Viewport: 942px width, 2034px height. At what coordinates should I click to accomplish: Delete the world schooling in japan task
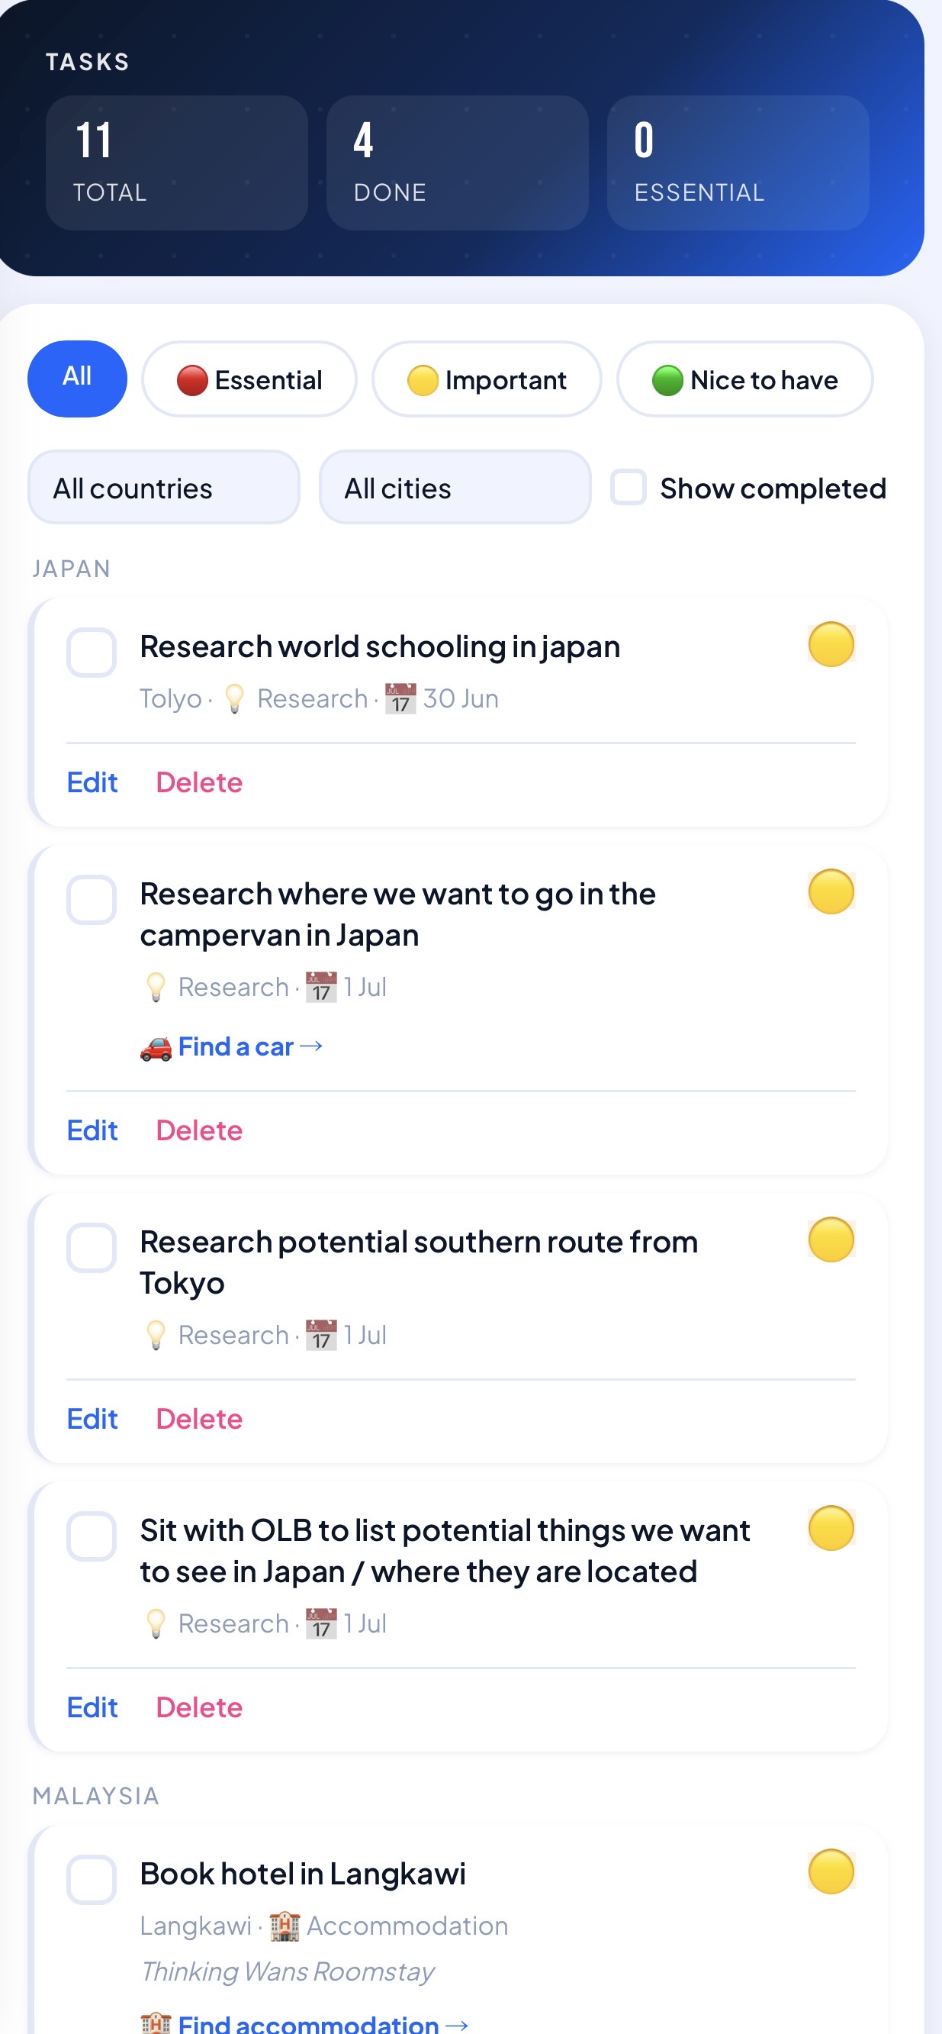coord(199,782)
